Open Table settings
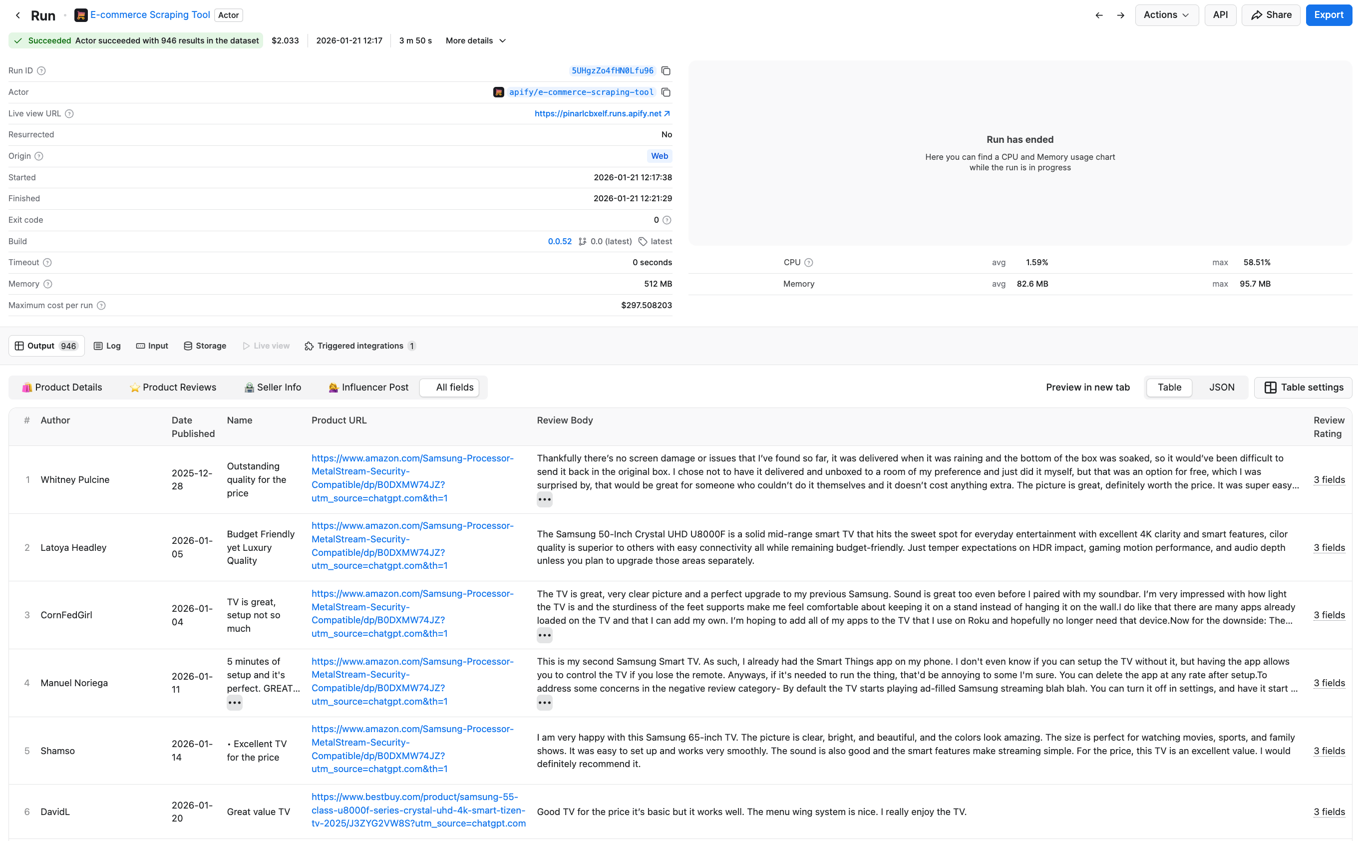Screen dimensions: 1358x841 pos(1303,387)
